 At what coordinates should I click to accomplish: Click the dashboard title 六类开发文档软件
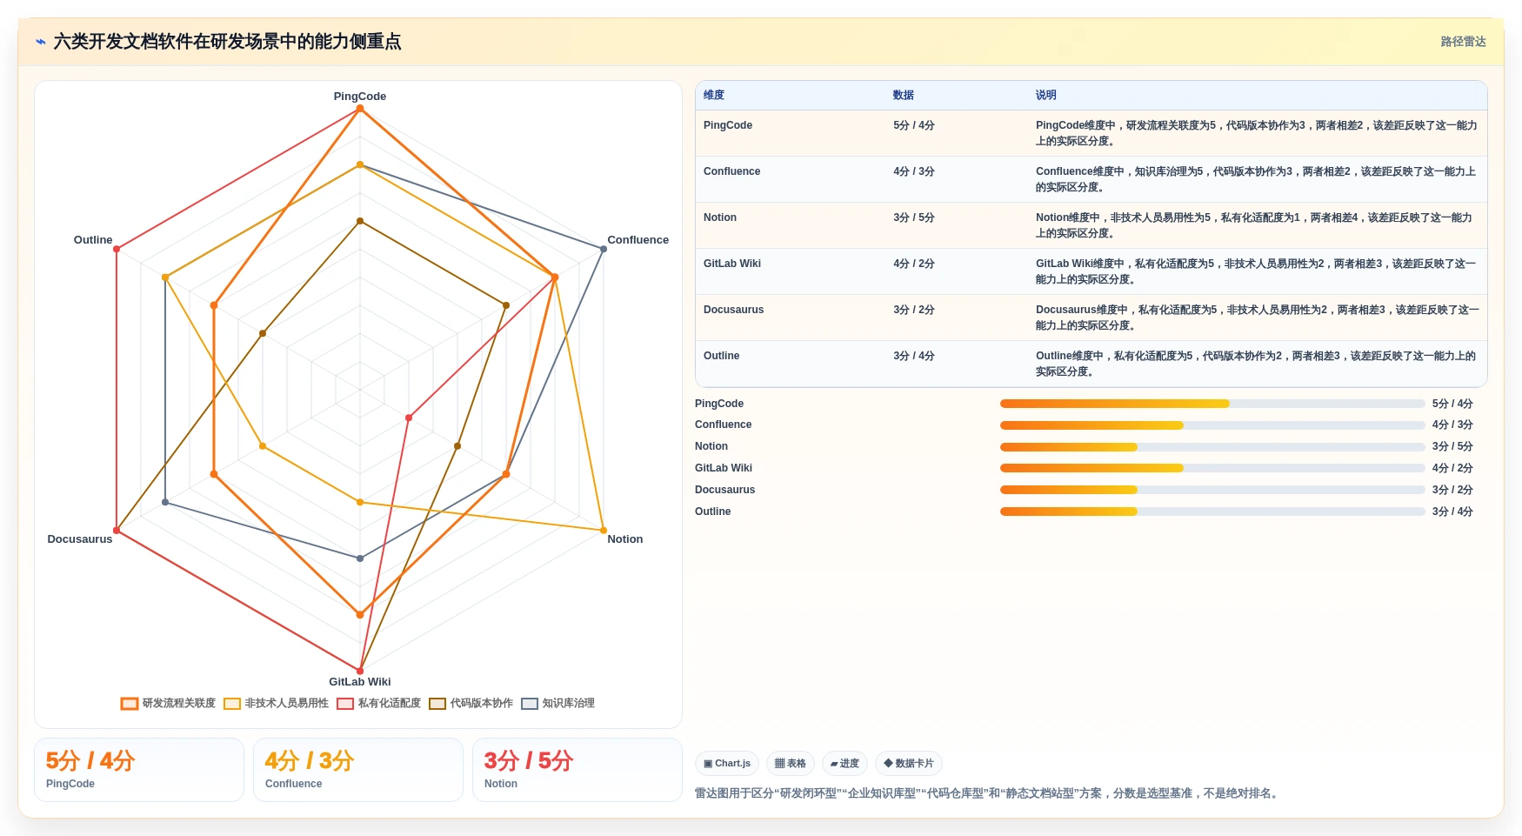point(227,42)
